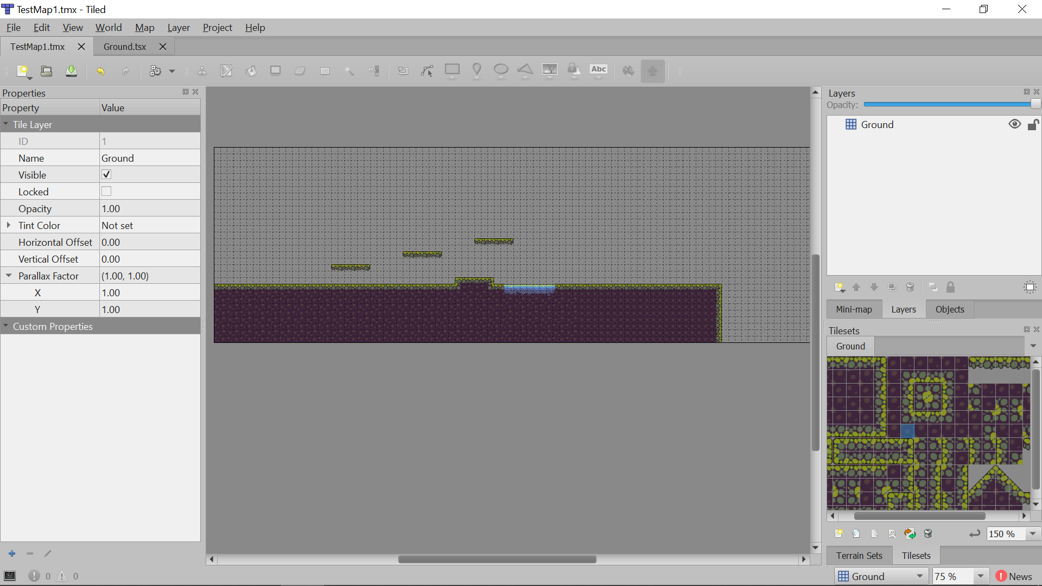The height and width of the screenshot is (586, 1042).
Task: Select the Magic Wand tool
Action: pyautogui.click(x=350, y=71)
